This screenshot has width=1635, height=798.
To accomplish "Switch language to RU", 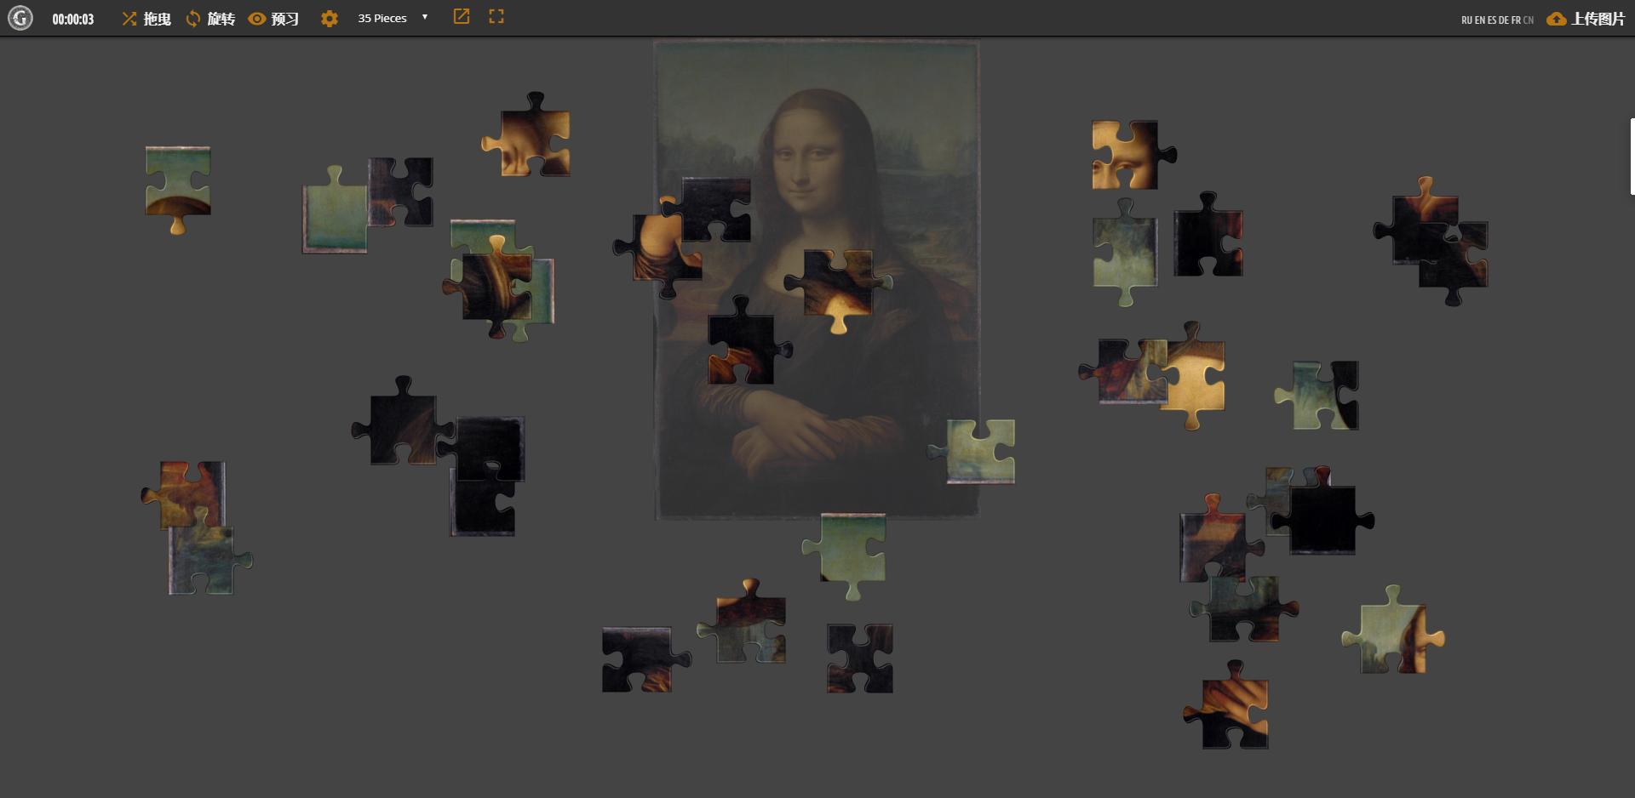I will point(1467,20).
